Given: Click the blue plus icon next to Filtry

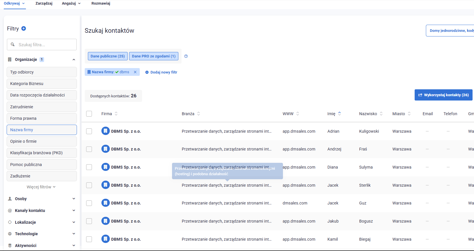Looking at the screenshot, I should [24, 28].
